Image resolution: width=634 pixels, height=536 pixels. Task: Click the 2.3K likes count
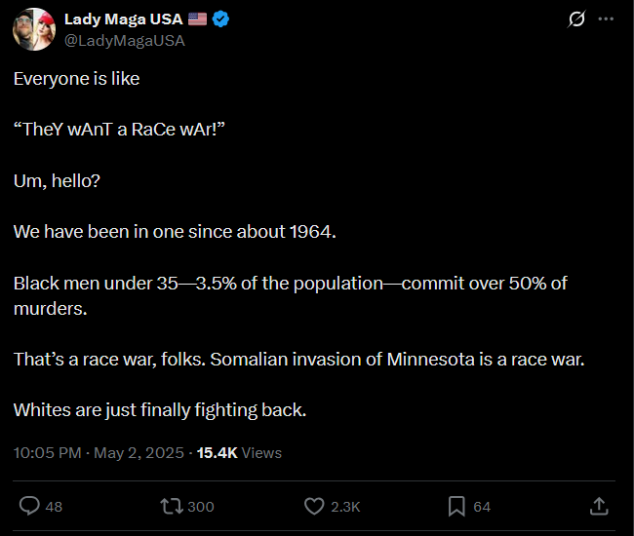pyautogui.click(x=345, y=507)
